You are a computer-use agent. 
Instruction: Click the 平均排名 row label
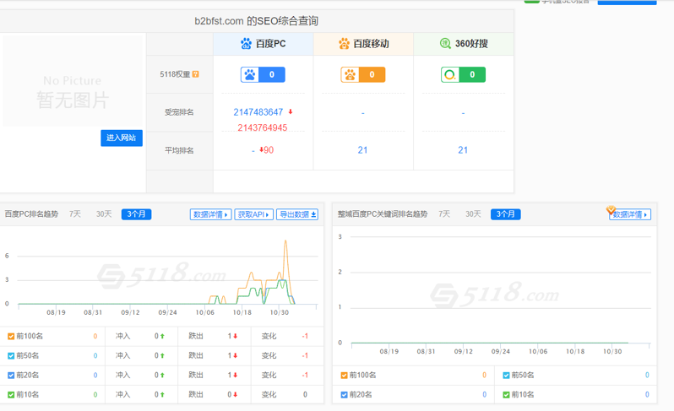[179, 150]
